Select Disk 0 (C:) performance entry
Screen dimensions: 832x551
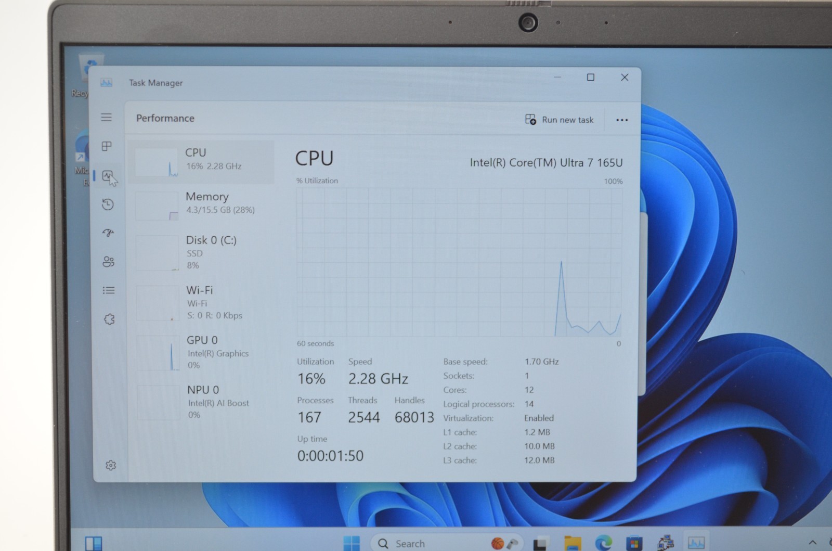[x=203, y=252]
